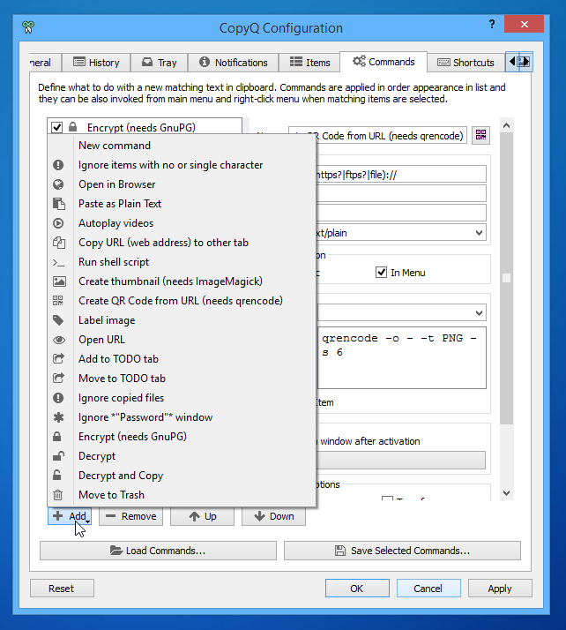The width and height of the screenshot is (566, 630).
Task: Click the tag icon for Label image
Action: (x=58, y=320)
